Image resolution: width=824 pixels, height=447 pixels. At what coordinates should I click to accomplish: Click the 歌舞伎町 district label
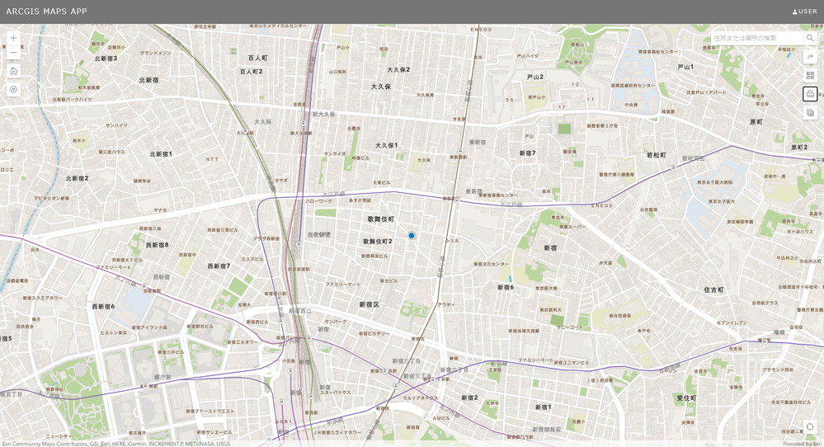coord(380,219)
